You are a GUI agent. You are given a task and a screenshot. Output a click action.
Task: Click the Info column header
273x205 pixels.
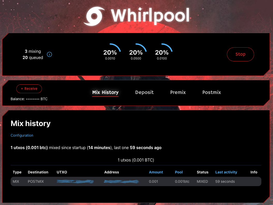(x=254, y=172)
